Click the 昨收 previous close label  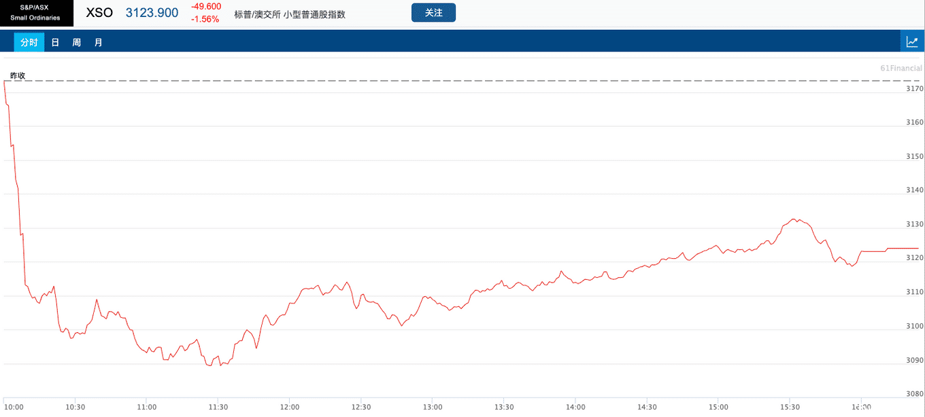pos(18,75)
